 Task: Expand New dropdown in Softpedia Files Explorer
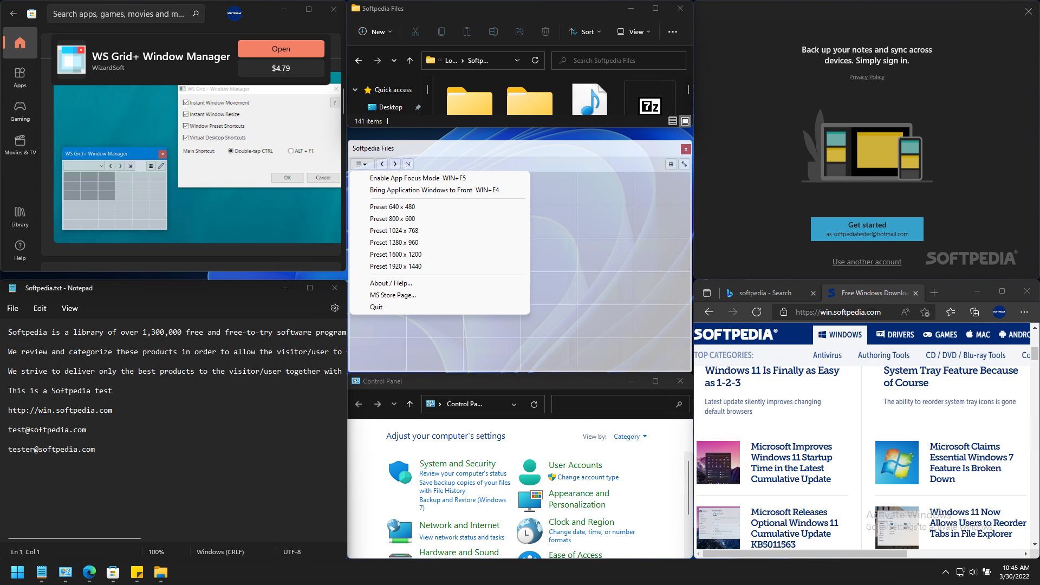point(375,32)
